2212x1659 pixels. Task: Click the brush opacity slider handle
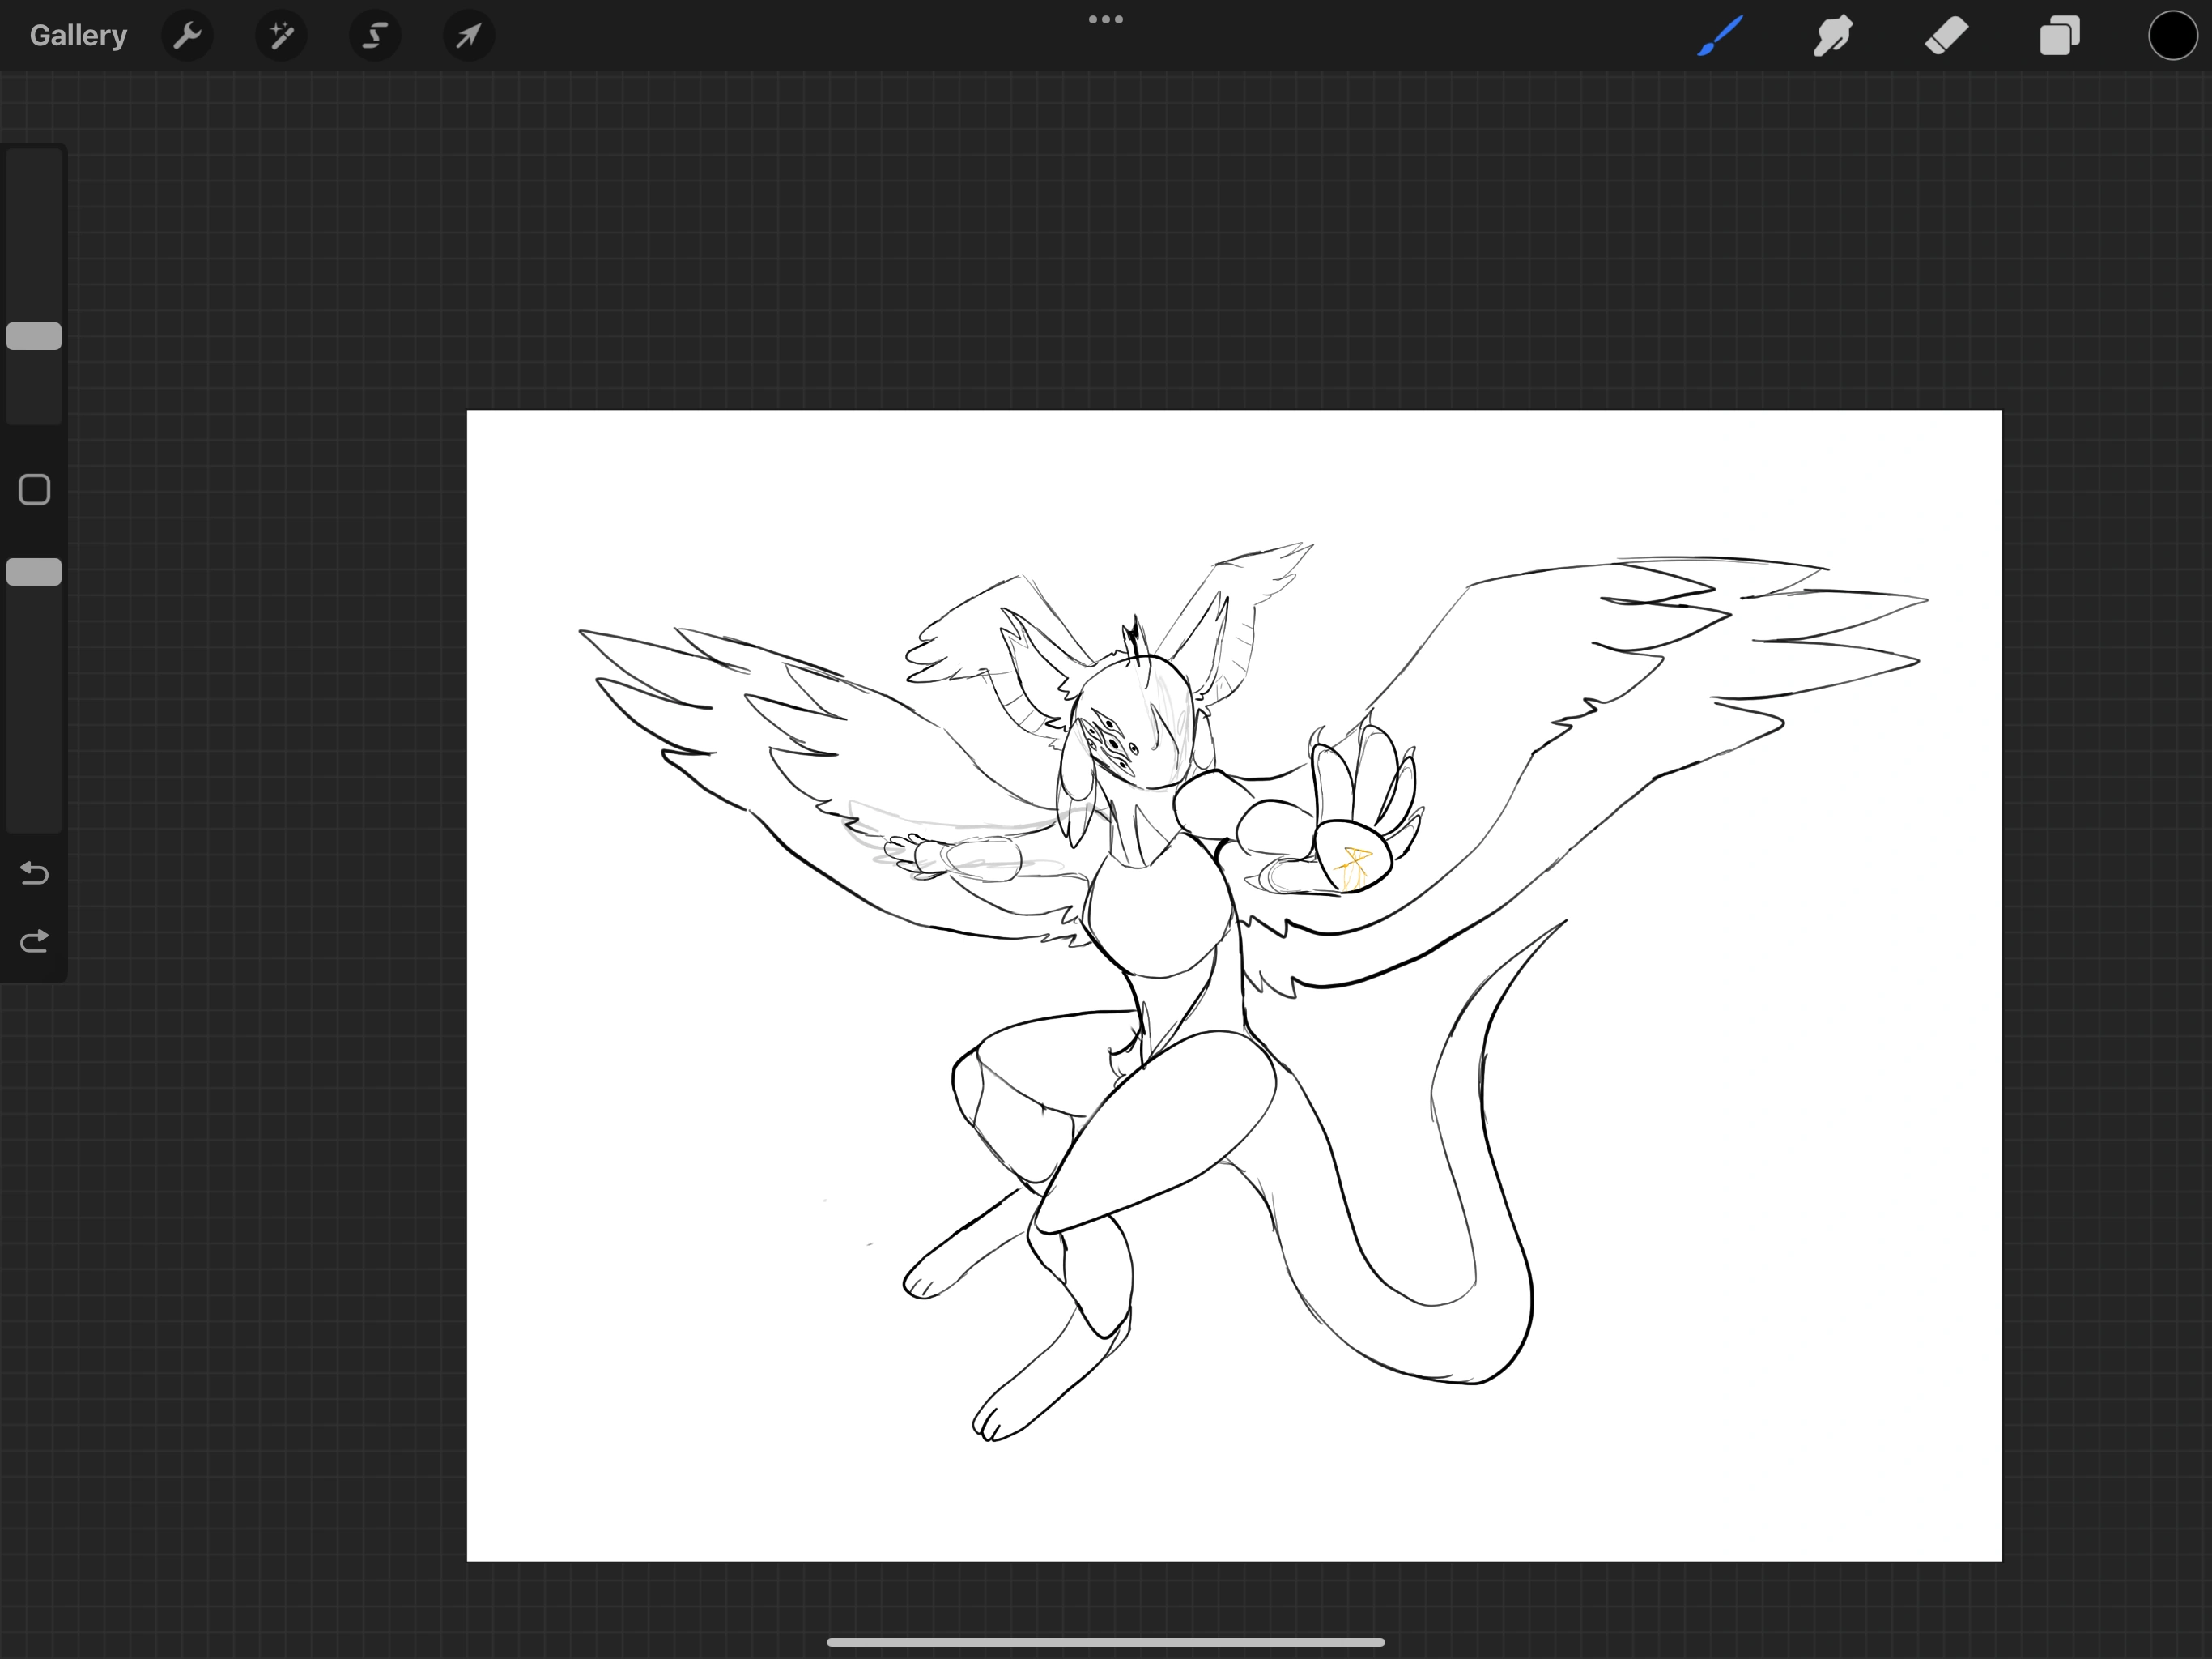(x=34, y=571)
